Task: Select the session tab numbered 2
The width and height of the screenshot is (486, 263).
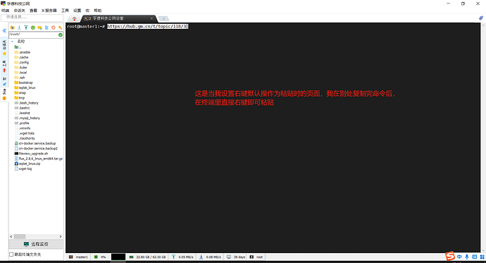Action: [x=119, y=18]
